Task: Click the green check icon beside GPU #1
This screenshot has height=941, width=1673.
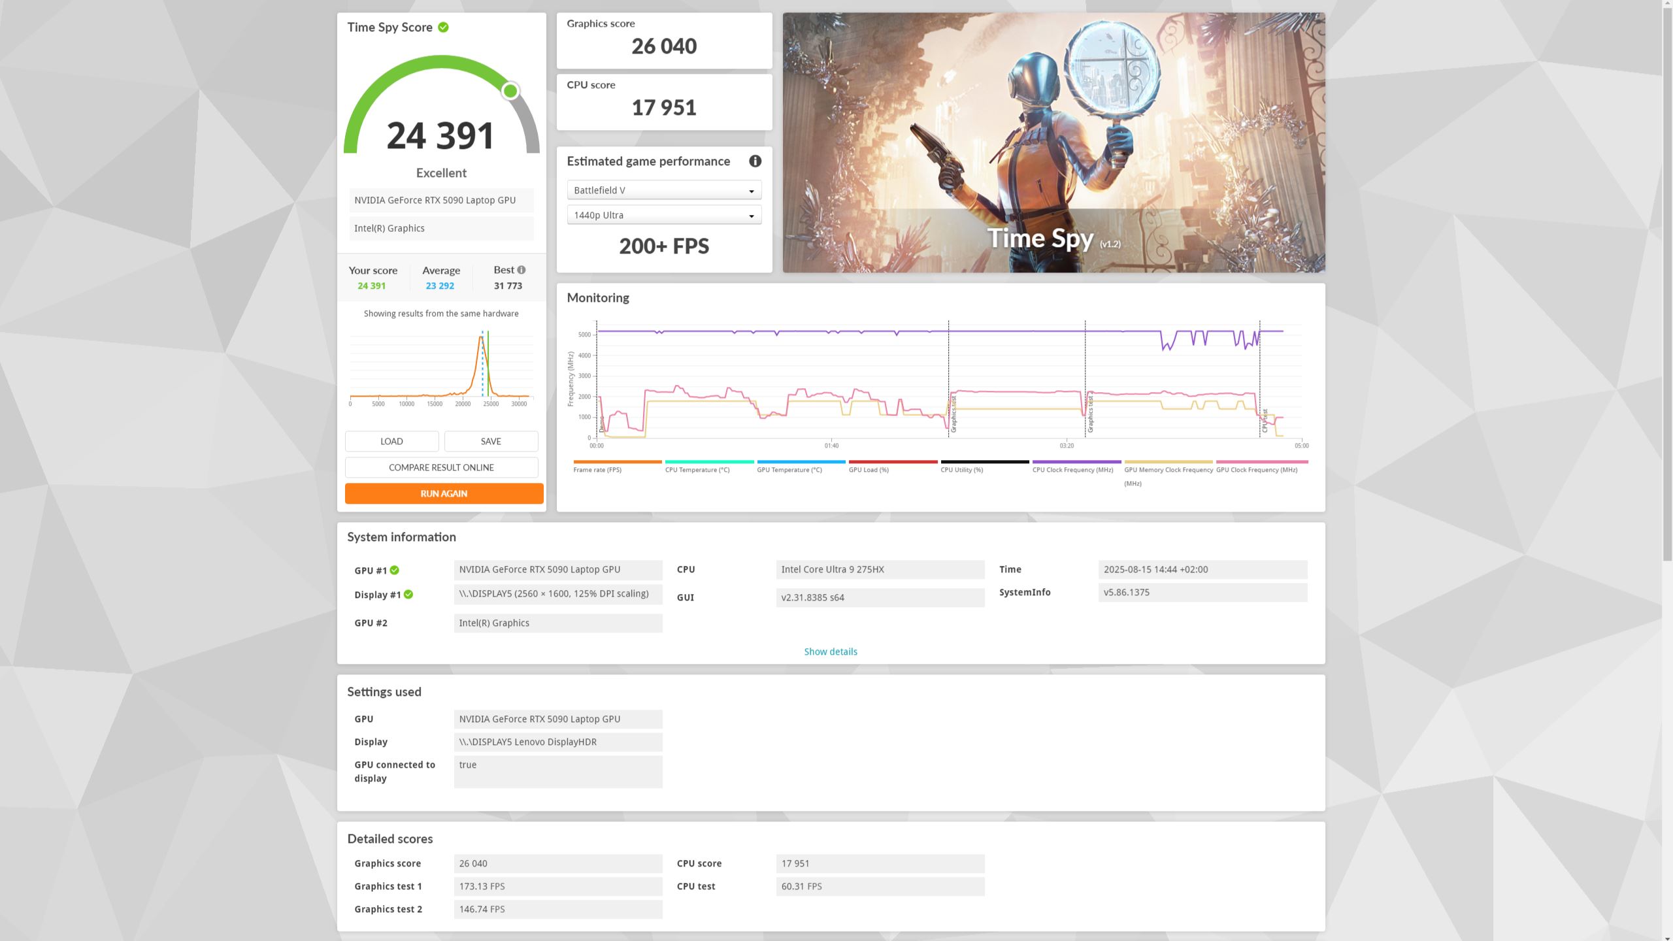Action: point(395,570)
